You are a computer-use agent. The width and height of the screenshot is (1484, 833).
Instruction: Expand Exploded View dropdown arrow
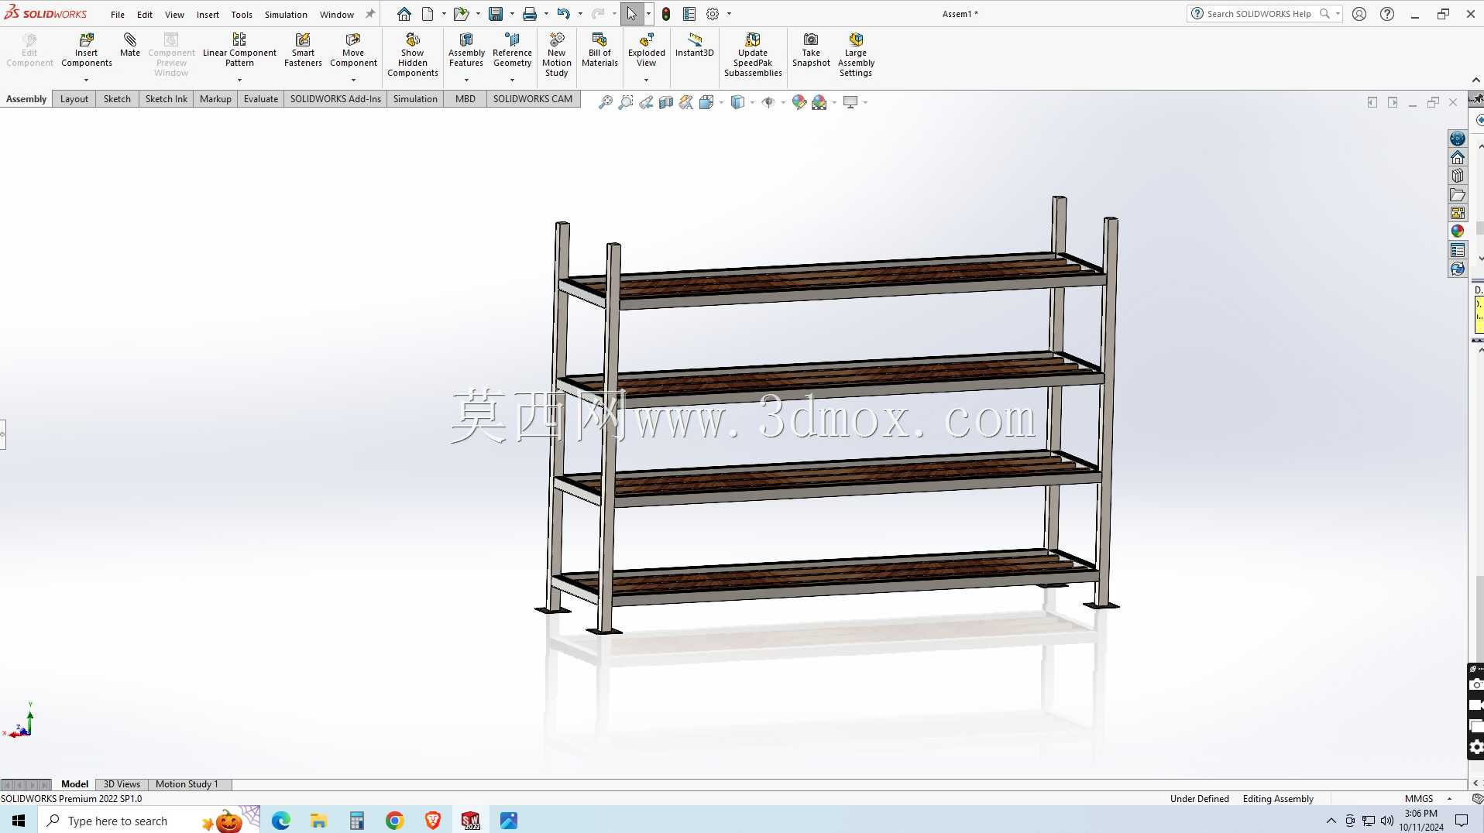646,80
